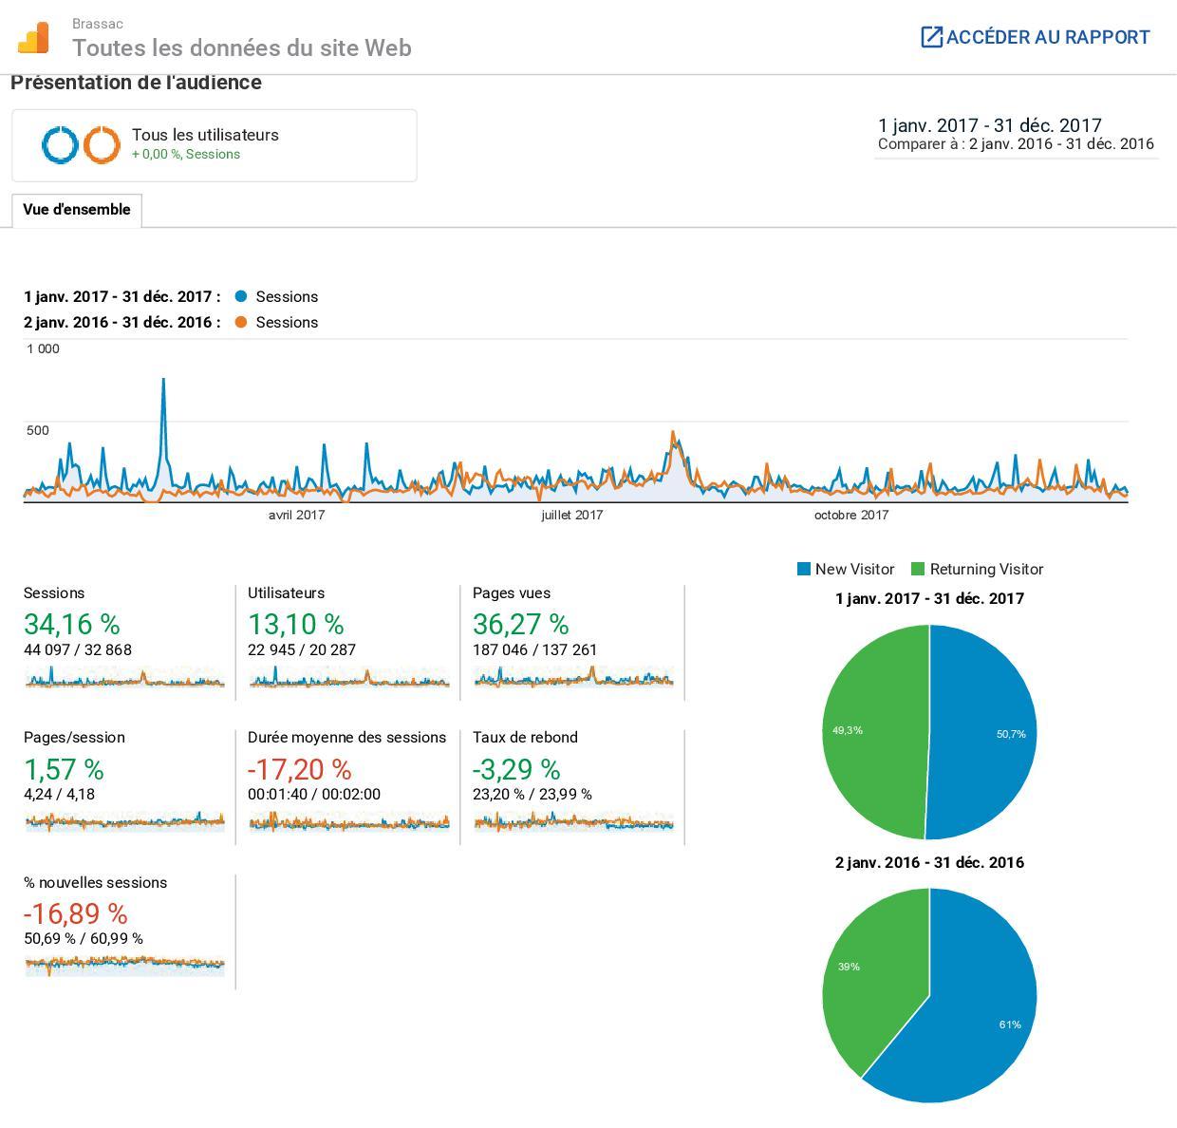This screenshot has height=1128, width=1177.
Task: Click the Google Analytics logo icon
Action: point(33,38)
